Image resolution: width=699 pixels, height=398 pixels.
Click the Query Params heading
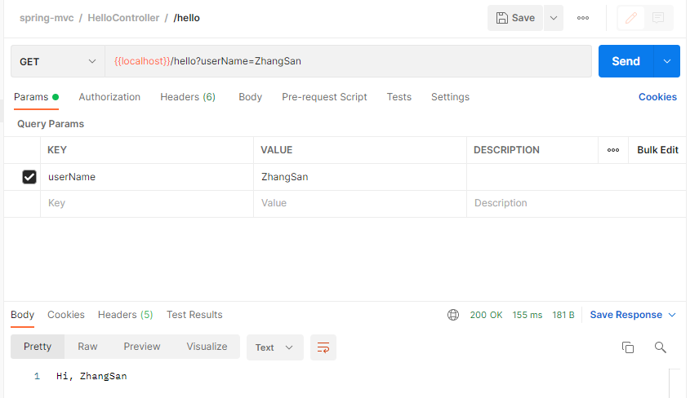(x=51, y=124)
